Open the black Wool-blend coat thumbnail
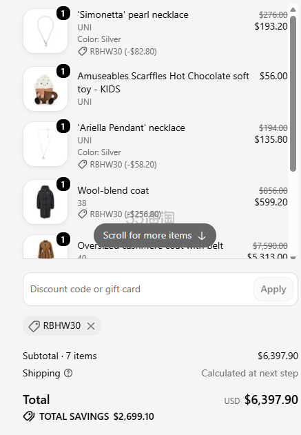The width and height of the screenshot is (301, 435). click(x=45, y=202)
